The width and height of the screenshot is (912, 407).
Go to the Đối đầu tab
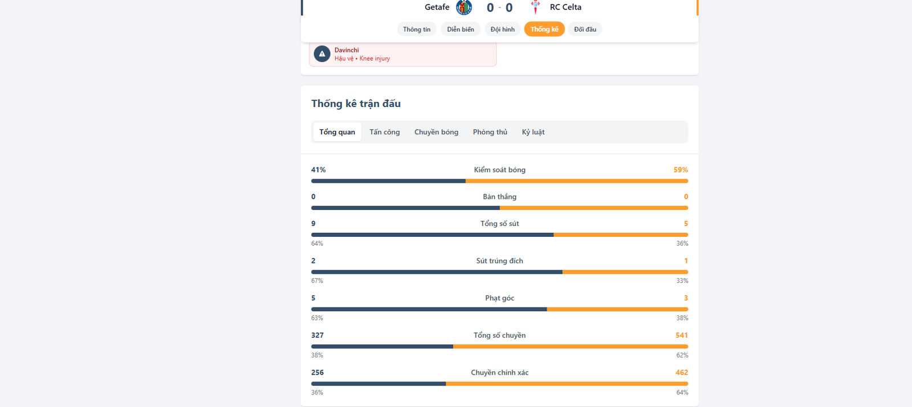(585, 30)
